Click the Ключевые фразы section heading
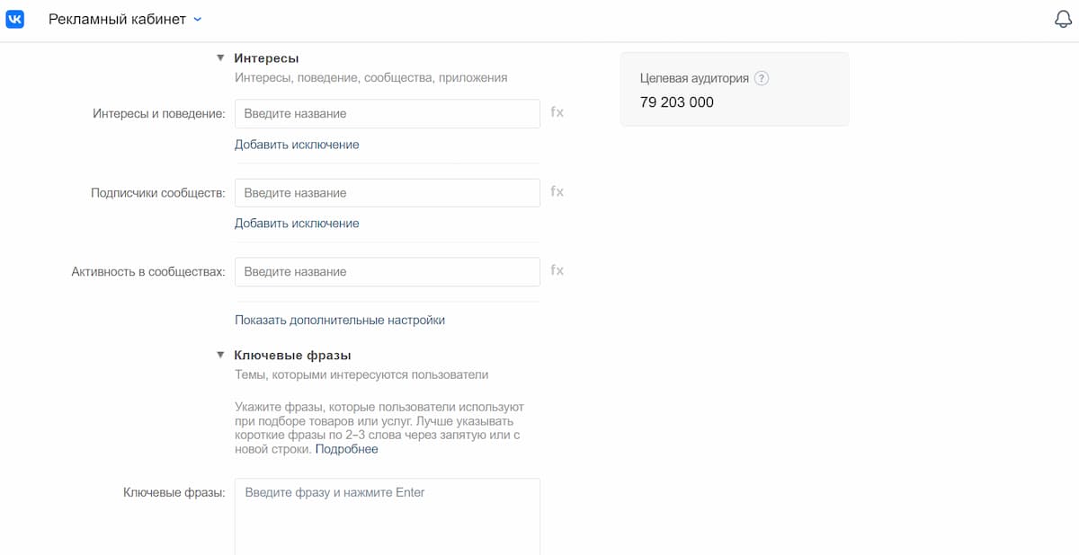1079x555 pixels. [x=292, y=356]
